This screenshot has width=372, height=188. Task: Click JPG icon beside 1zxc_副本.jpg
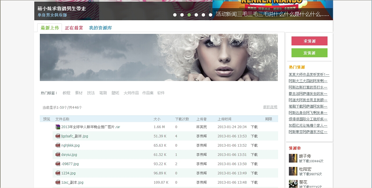point(58,183)
